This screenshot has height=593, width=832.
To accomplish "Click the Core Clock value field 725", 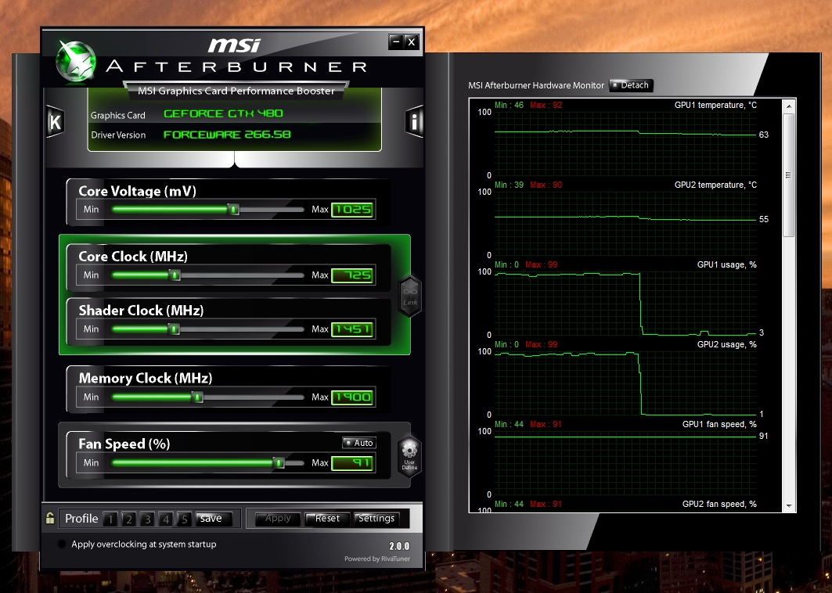I will coord(353,275).
